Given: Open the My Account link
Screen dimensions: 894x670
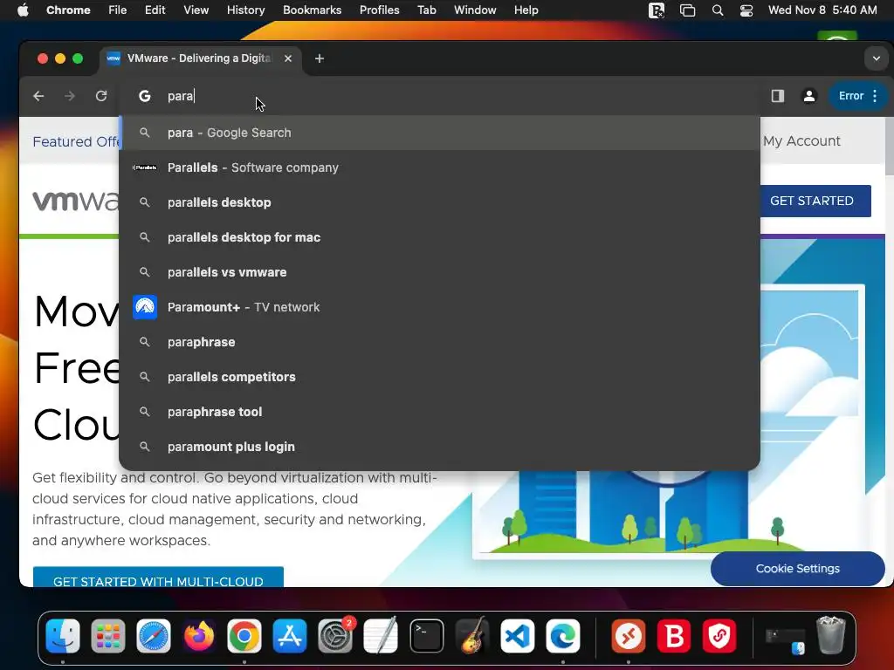Looking at the screenshot, I should click(x=801, y=141).
